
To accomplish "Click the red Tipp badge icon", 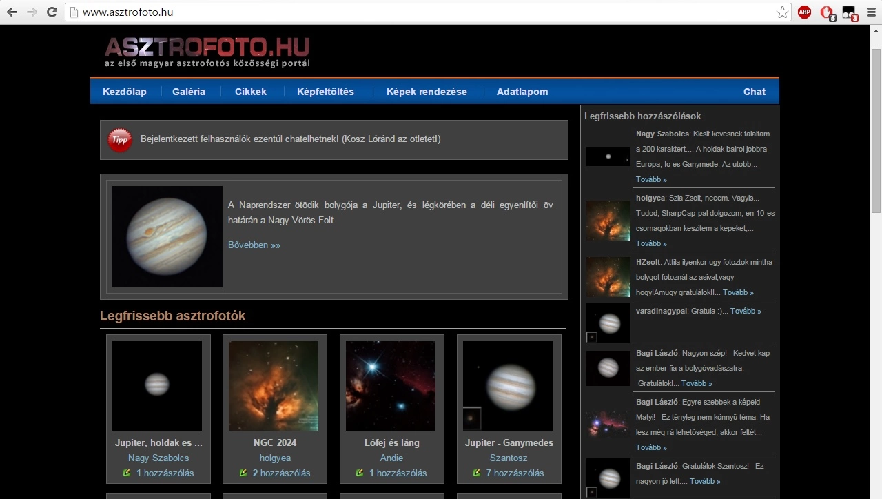I will 120,140.
